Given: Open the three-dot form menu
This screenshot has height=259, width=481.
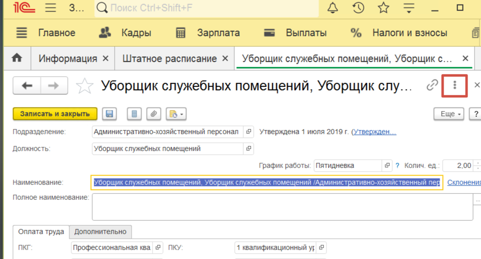Looking at the screenshot, I should coord(455,86).
